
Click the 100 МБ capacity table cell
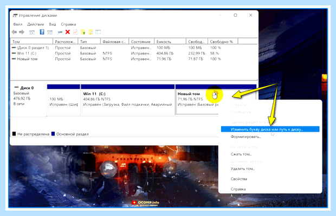[163, 48]
